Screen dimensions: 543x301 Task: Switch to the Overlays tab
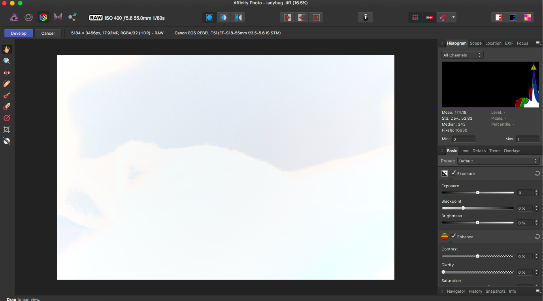pos(512,150)
